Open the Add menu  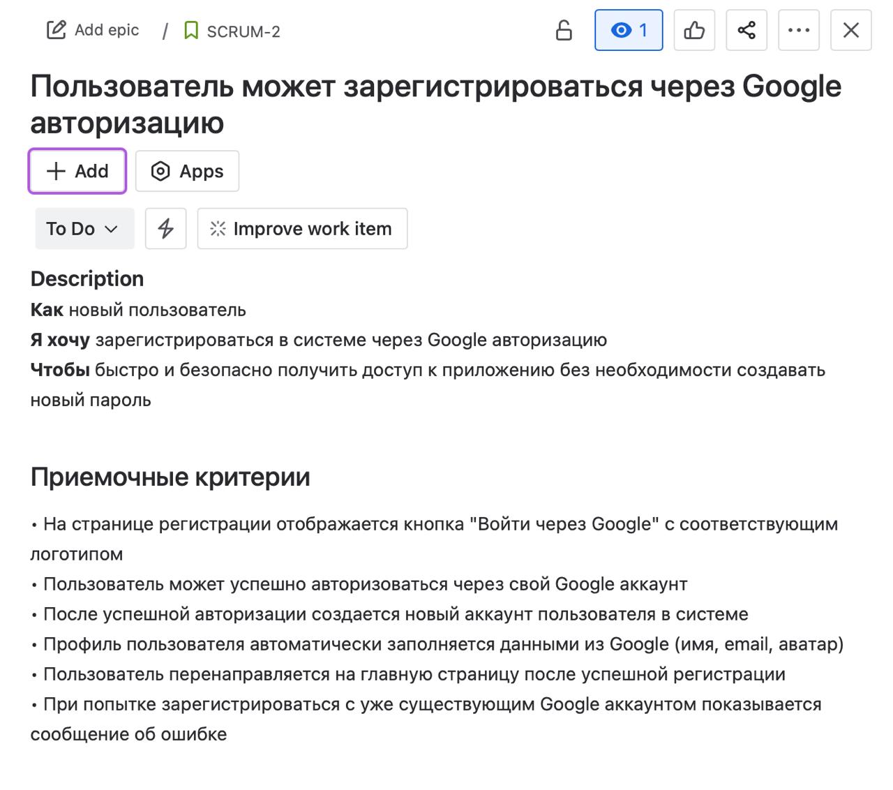(77, 171)
